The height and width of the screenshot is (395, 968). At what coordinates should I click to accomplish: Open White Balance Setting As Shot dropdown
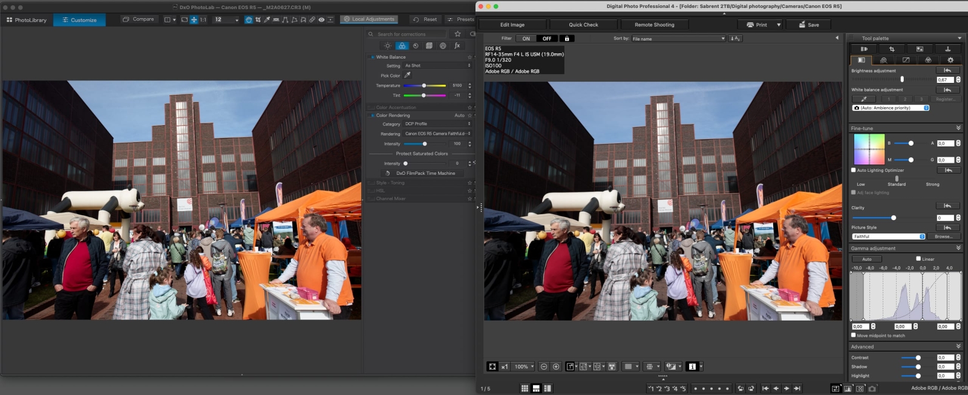pos(437,65)
